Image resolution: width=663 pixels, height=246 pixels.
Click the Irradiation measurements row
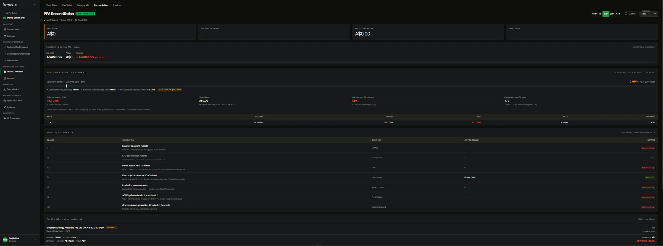coord(351,187)
